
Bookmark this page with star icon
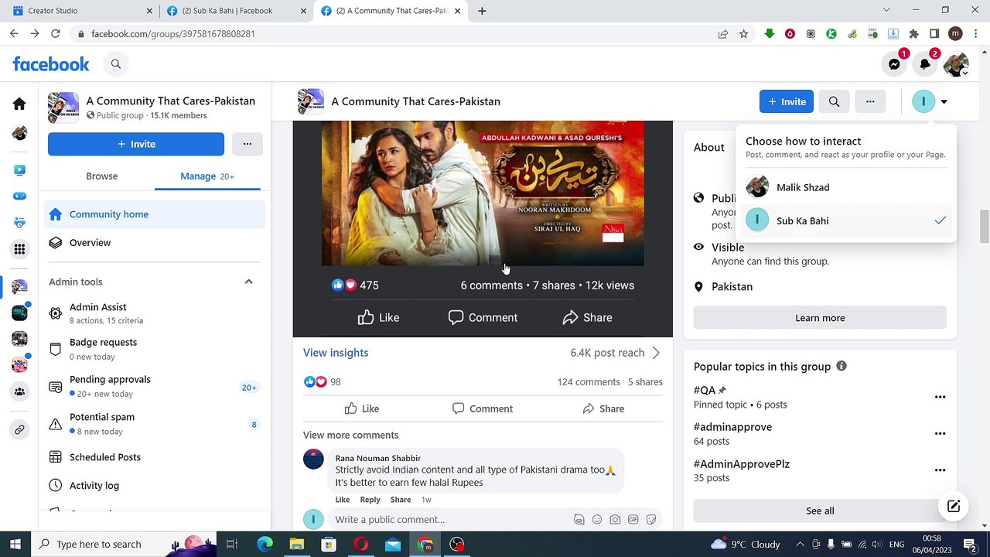[x=743, y=34]
